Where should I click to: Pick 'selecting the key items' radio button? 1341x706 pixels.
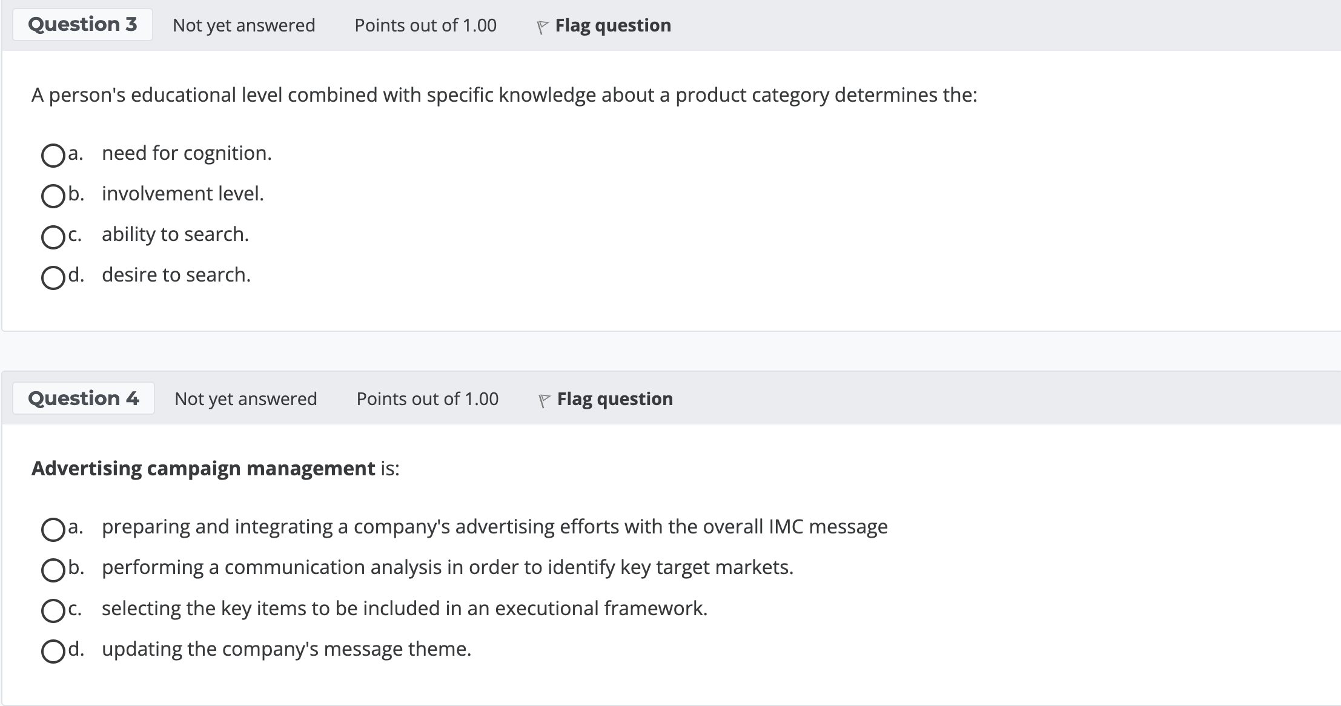pos(53,610)
